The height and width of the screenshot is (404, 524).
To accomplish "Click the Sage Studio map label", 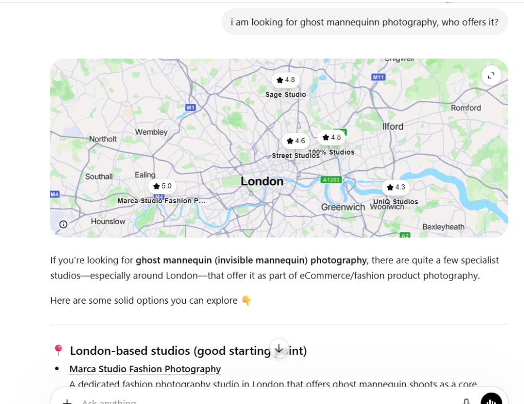I will [286, 95].
